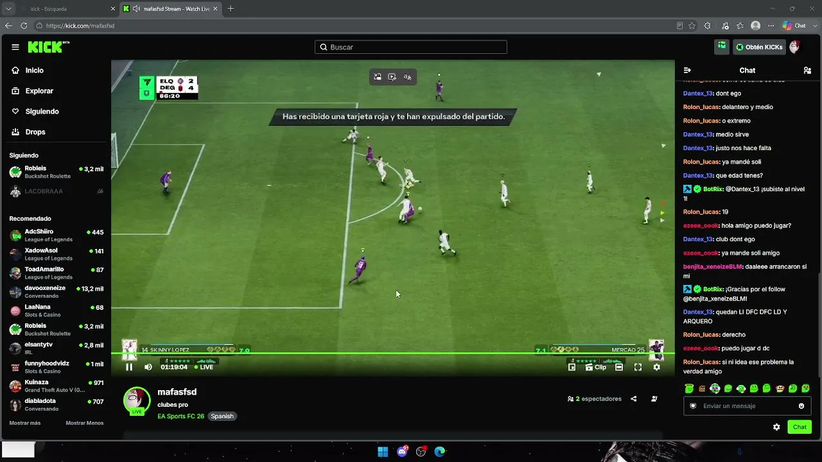Open the video player settings gear

pos(656,367)
